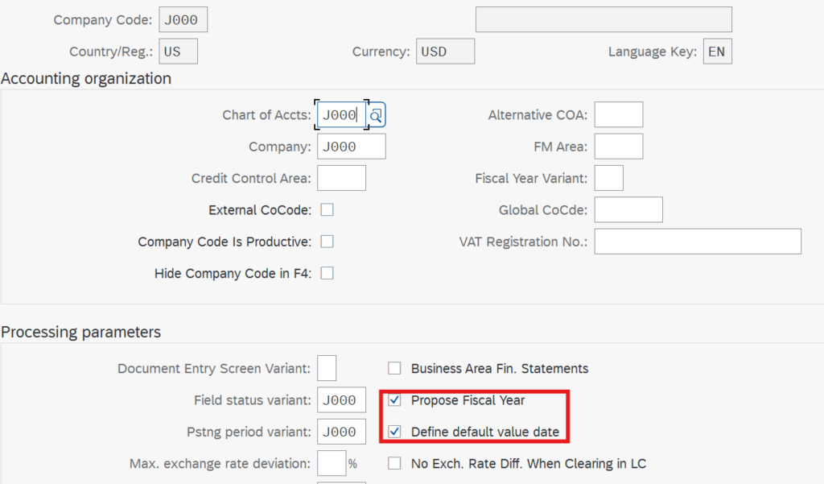Click the VAT Registration No. field
824x484 pixels.
tap(698, 242)
